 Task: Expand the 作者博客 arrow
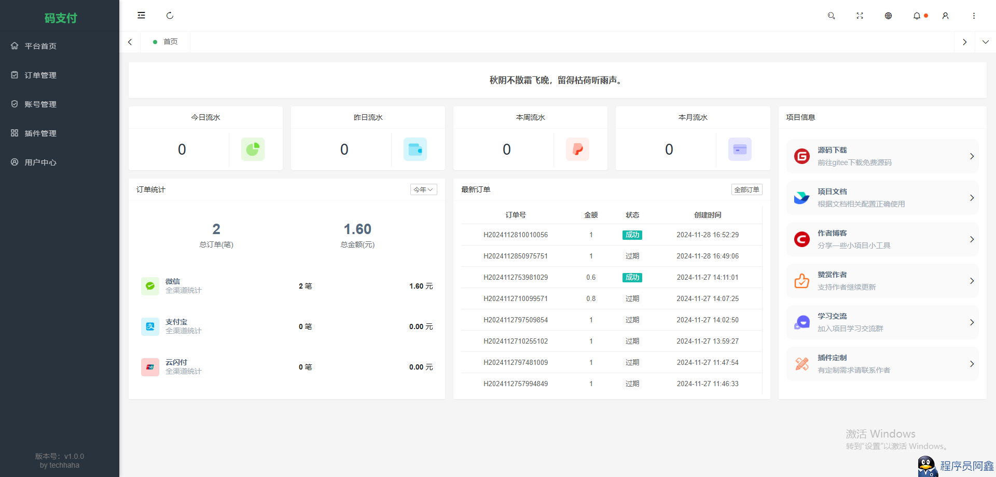pos(972,239)
